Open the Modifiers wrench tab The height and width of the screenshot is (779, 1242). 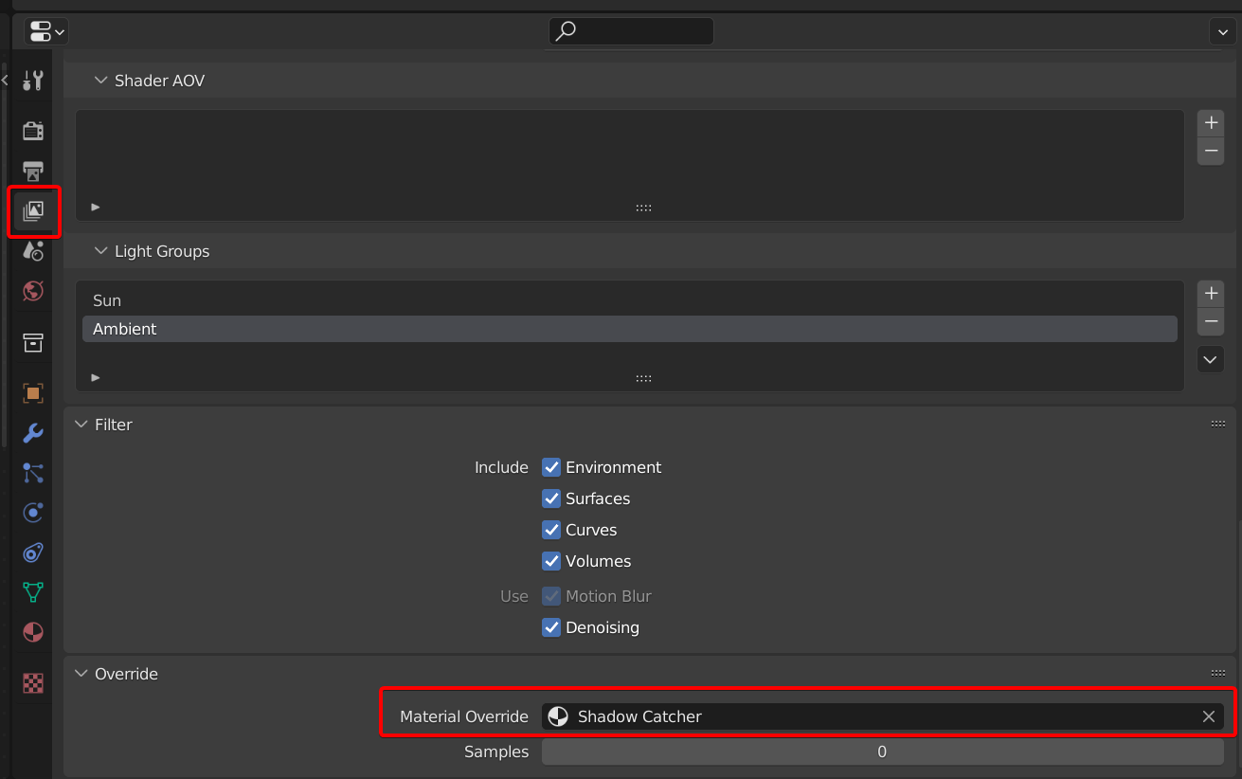33,433
